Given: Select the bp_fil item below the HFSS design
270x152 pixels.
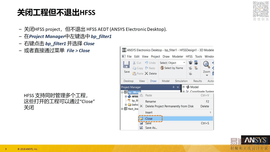Looking at the screenshot, I should point(135,100).
